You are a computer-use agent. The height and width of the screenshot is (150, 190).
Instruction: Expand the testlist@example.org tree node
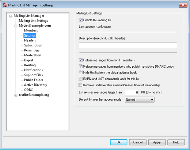coord(16,95)
